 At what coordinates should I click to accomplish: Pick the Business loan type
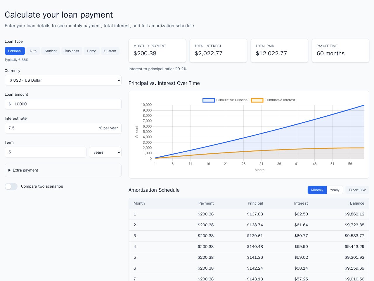pos(72,51)
